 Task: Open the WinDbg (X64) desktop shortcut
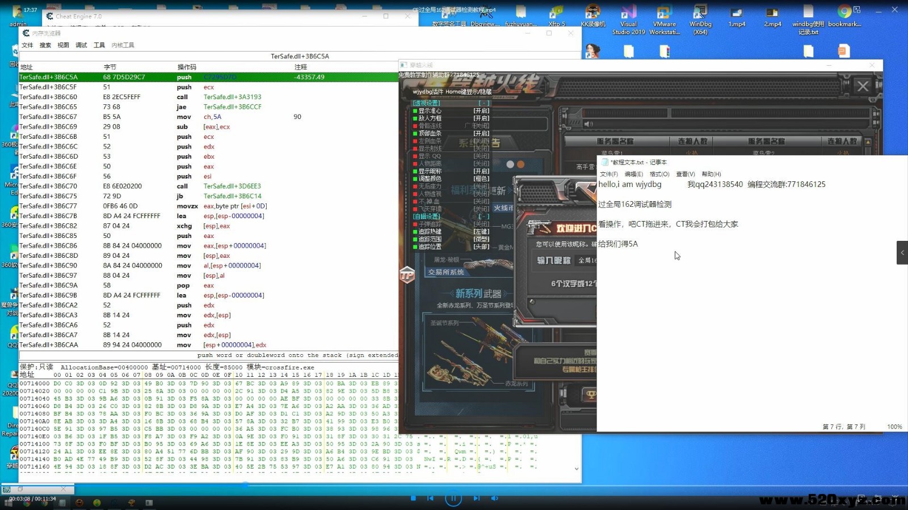pos(700,19)
